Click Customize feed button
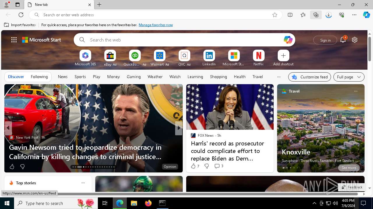This screenshot has height=209, width=373. point(309,77)
